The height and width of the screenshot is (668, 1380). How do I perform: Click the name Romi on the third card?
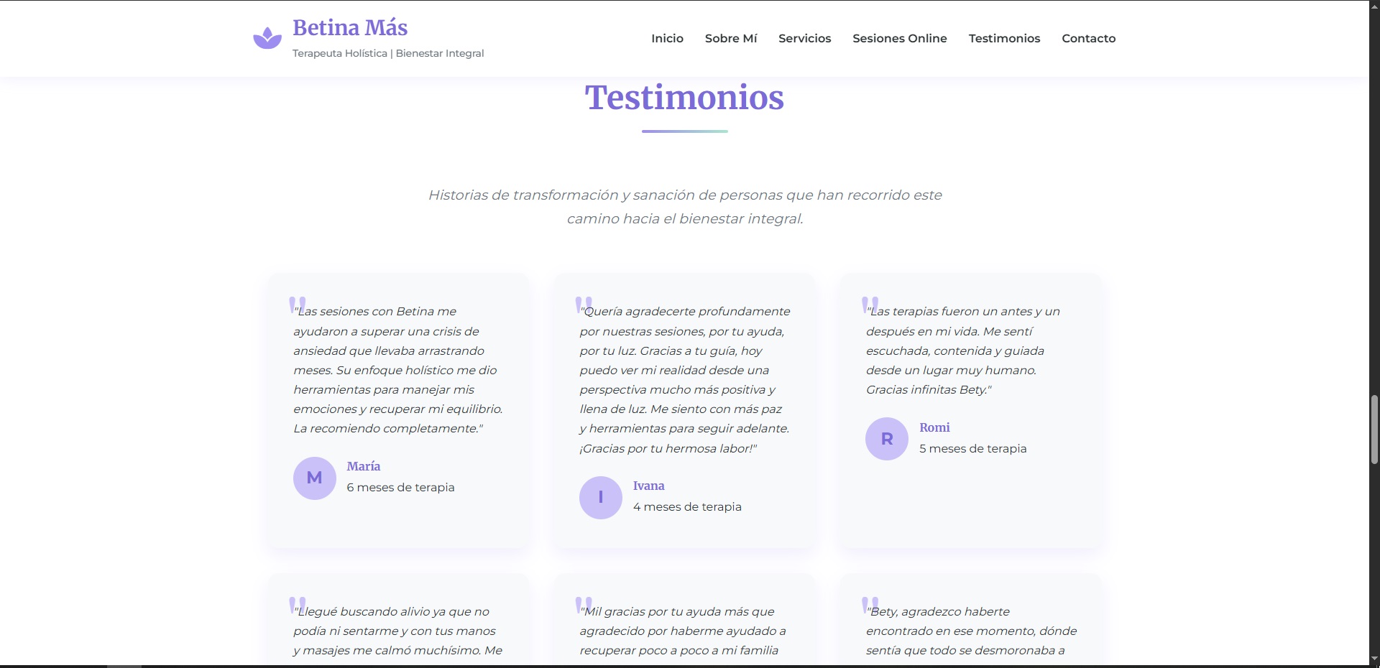934,427
